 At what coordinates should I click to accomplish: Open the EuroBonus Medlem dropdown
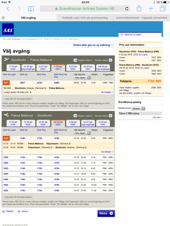click(x=138, y=108)
